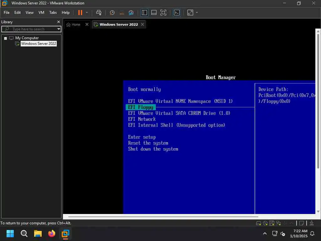
Task: Select the EFI Network boot option
Action: click(142, 119)
